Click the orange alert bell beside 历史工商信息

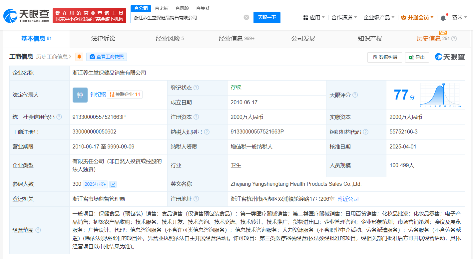coord(79,57)
